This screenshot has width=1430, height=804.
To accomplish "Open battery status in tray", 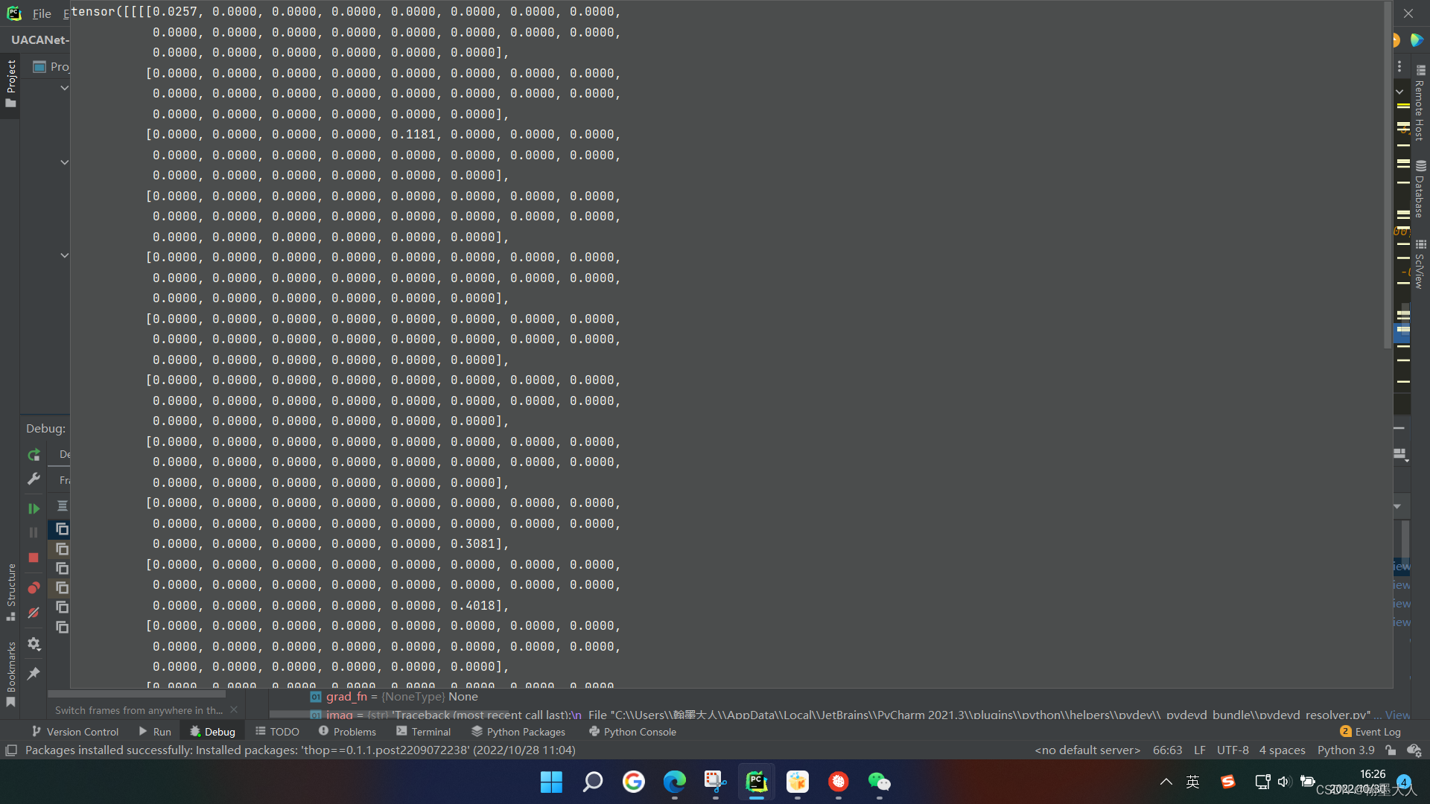I will point(1307,782).
